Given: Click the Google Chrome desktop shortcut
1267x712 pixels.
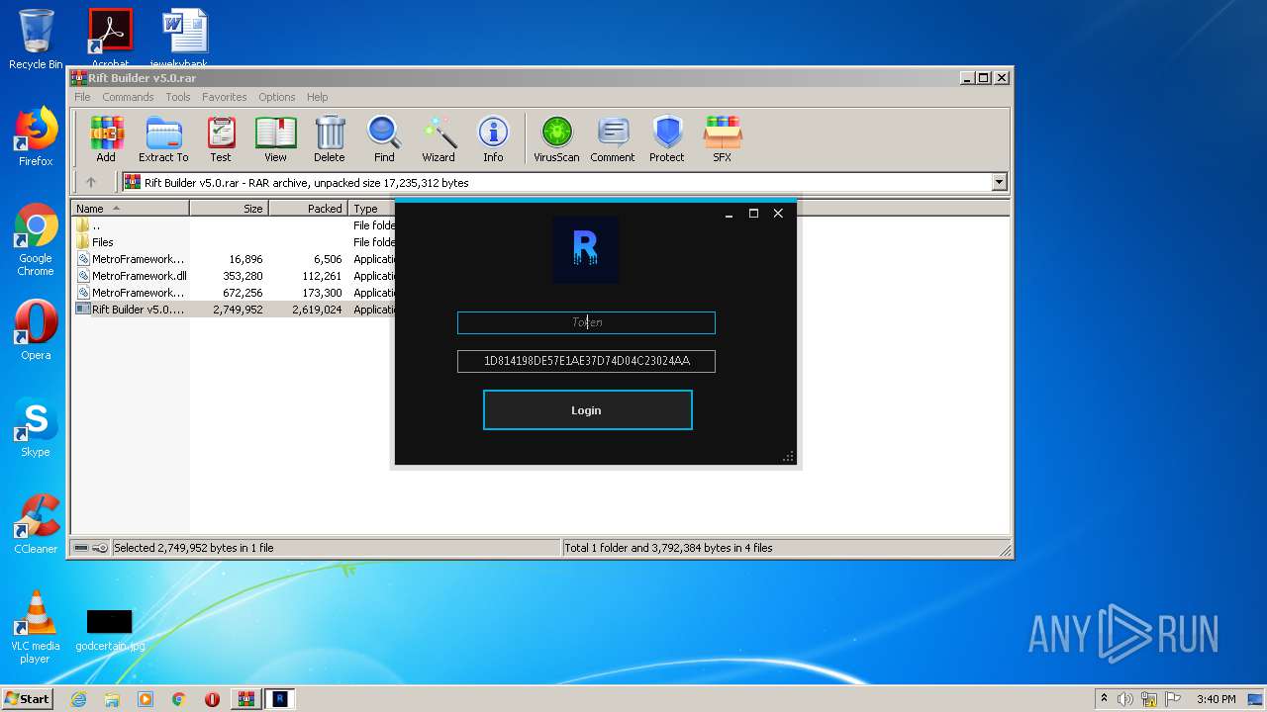Looking at the screenshot, I should tap(36, 240).
